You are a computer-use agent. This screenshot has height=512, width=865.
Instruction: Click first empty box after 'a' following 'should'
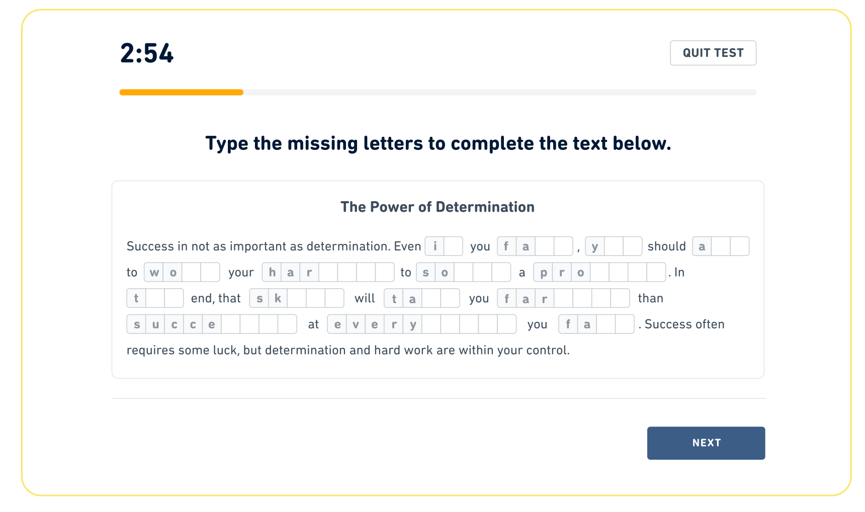pos(721,246)
